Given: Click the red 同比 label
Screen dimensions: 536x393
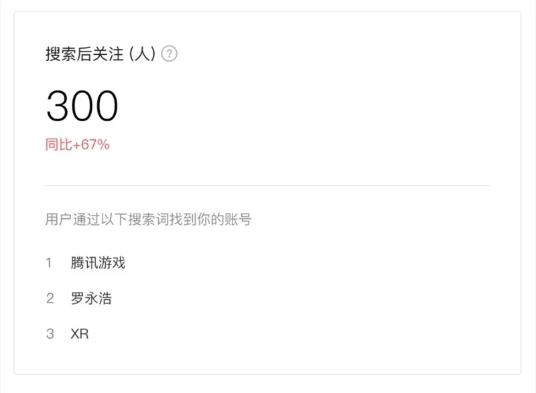Looking at the screenshot, I should (59, 145).
